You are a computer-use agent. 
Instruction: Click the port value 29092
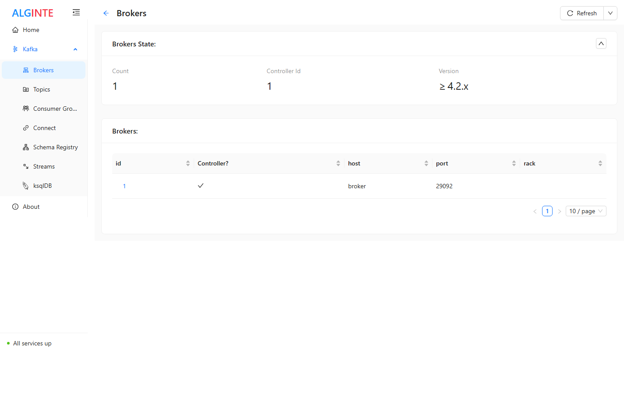(x=444, y=186)
